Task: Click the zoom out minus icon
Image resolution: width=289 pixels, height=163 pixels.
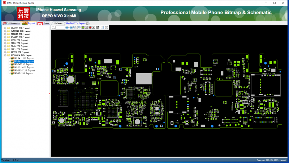Action: point(71,28)
